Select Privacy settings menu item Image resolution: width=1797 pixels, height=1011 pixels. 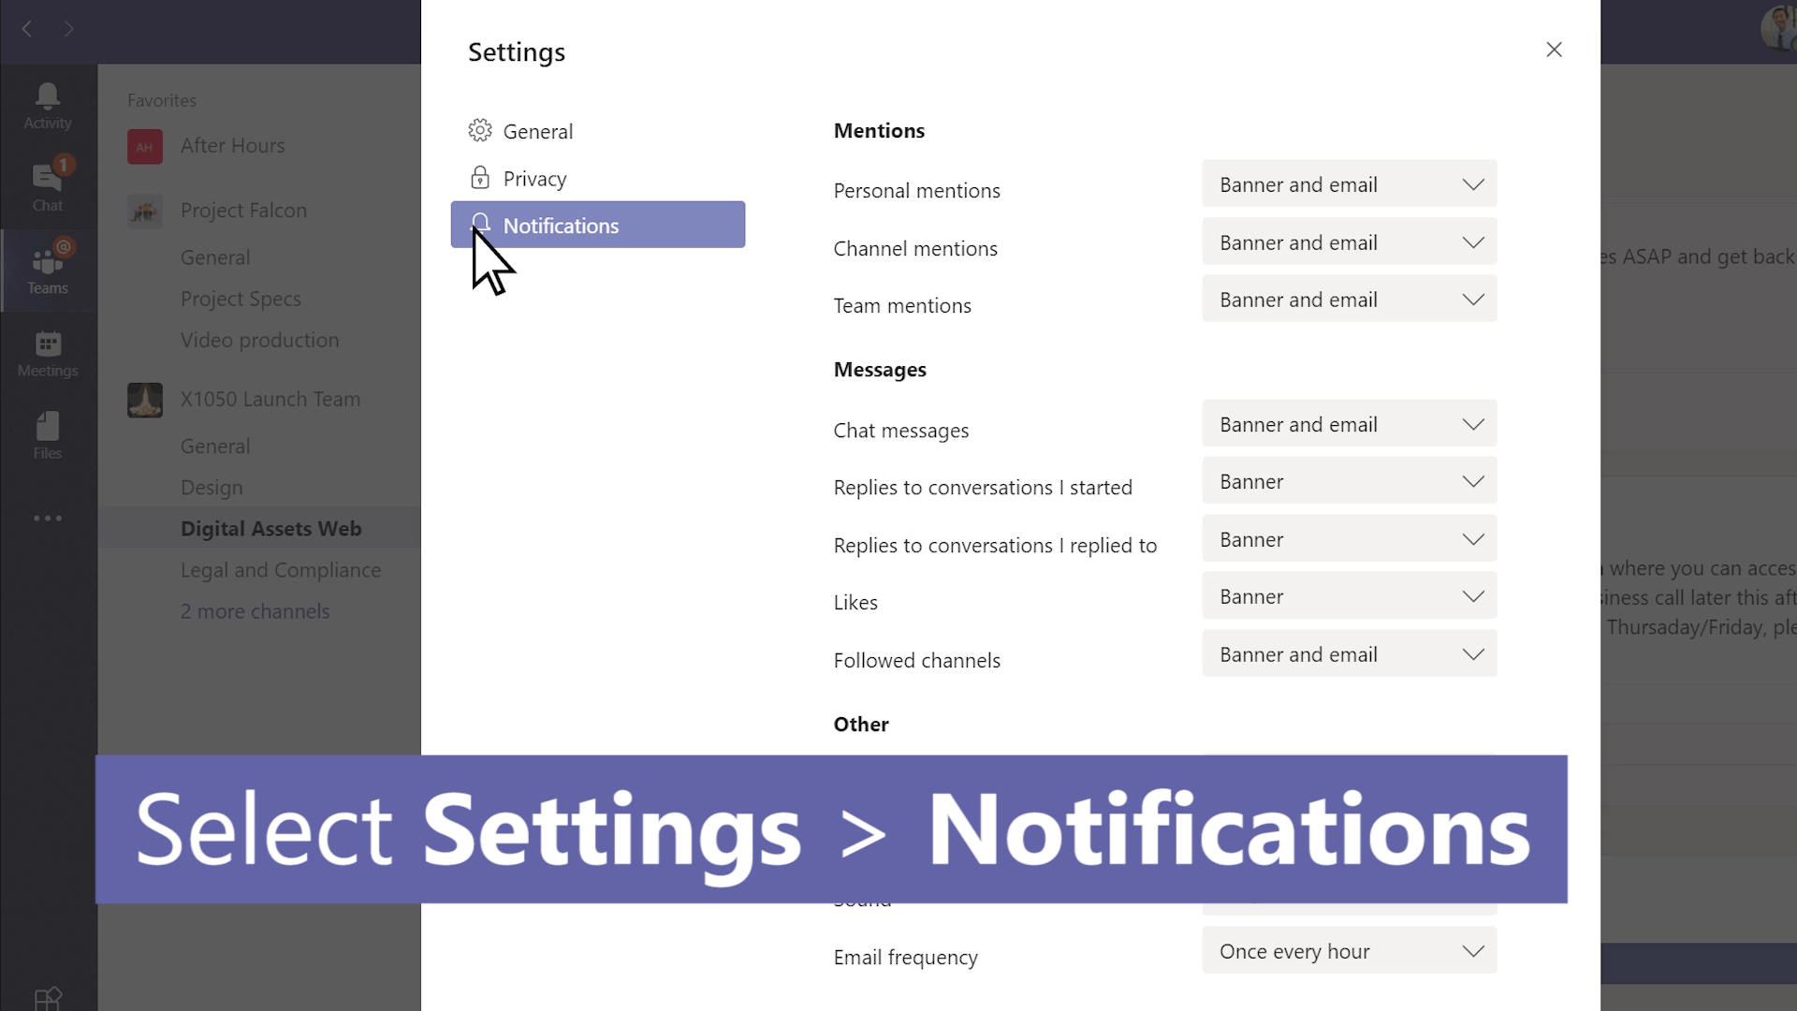click(534, 178)
